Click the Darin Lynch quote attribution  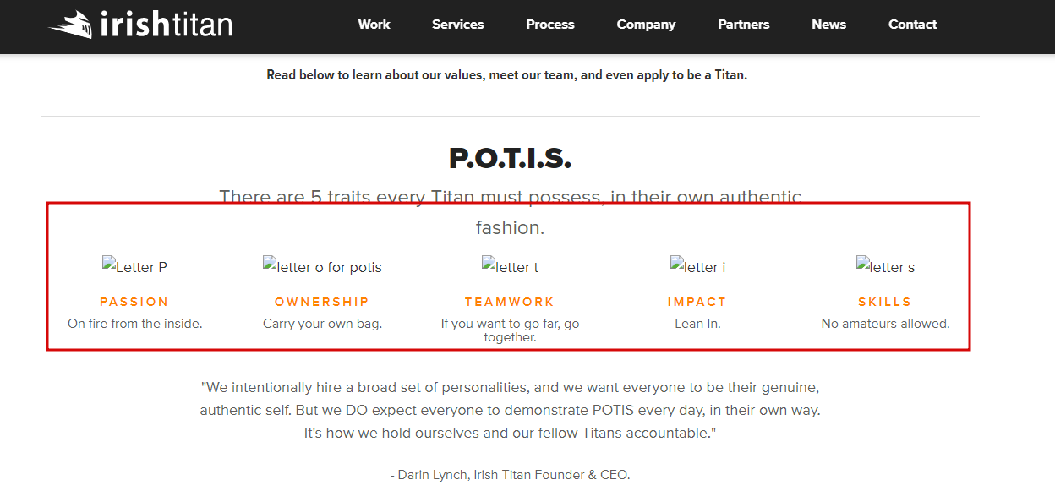pos(510,475)
